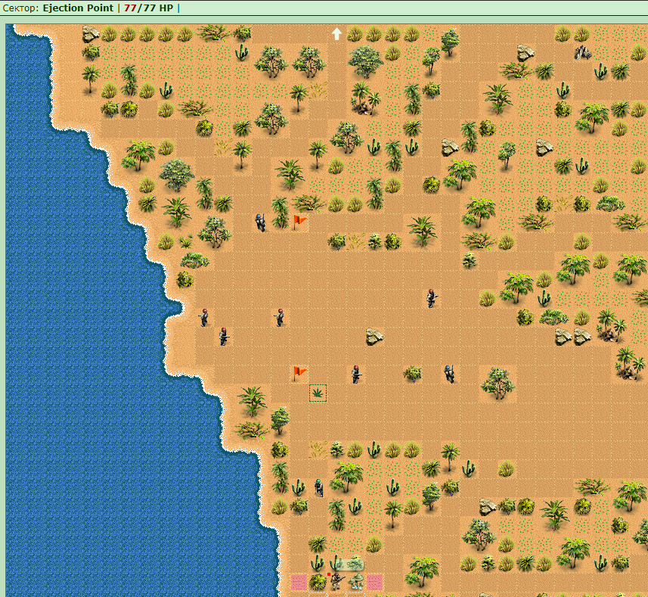Target the green-helmet soldier standing among the cacti

coord(318,487)
